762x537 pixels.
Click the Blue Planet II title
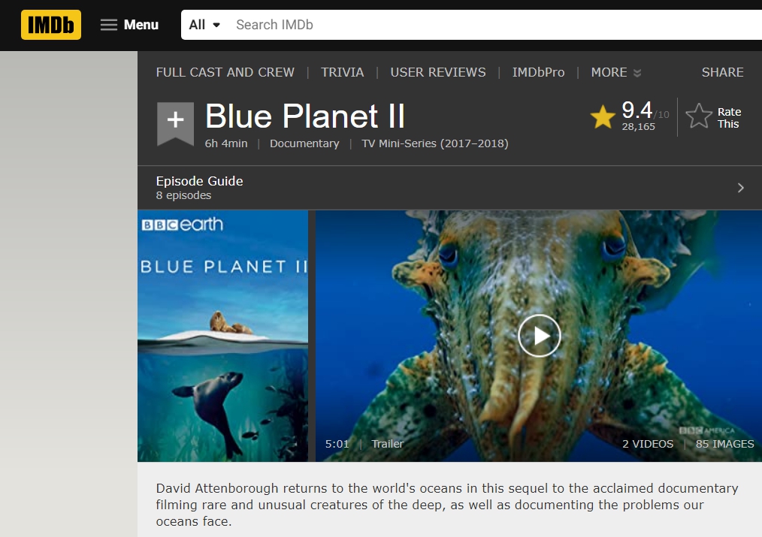304,116
